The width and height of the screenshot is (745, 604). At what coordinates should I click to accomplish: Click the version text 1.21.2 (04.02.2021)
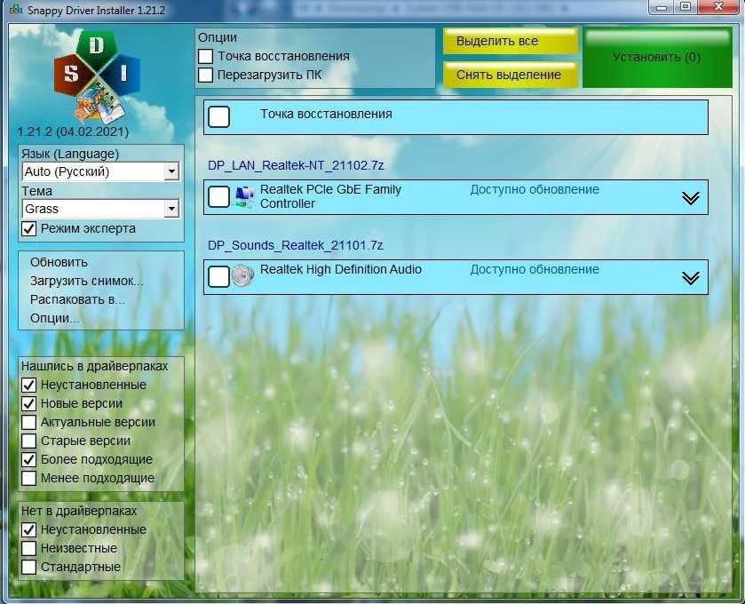(x=73, y=131)
